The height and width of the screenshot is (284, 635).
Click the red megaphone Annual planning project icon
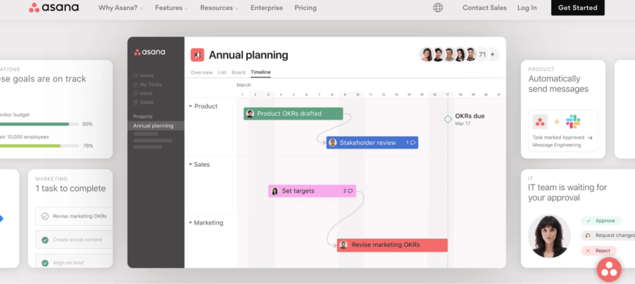198,55
